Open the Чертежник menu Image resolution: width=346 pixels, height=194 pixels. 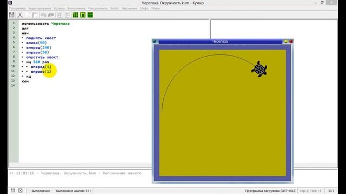point(130,9)
